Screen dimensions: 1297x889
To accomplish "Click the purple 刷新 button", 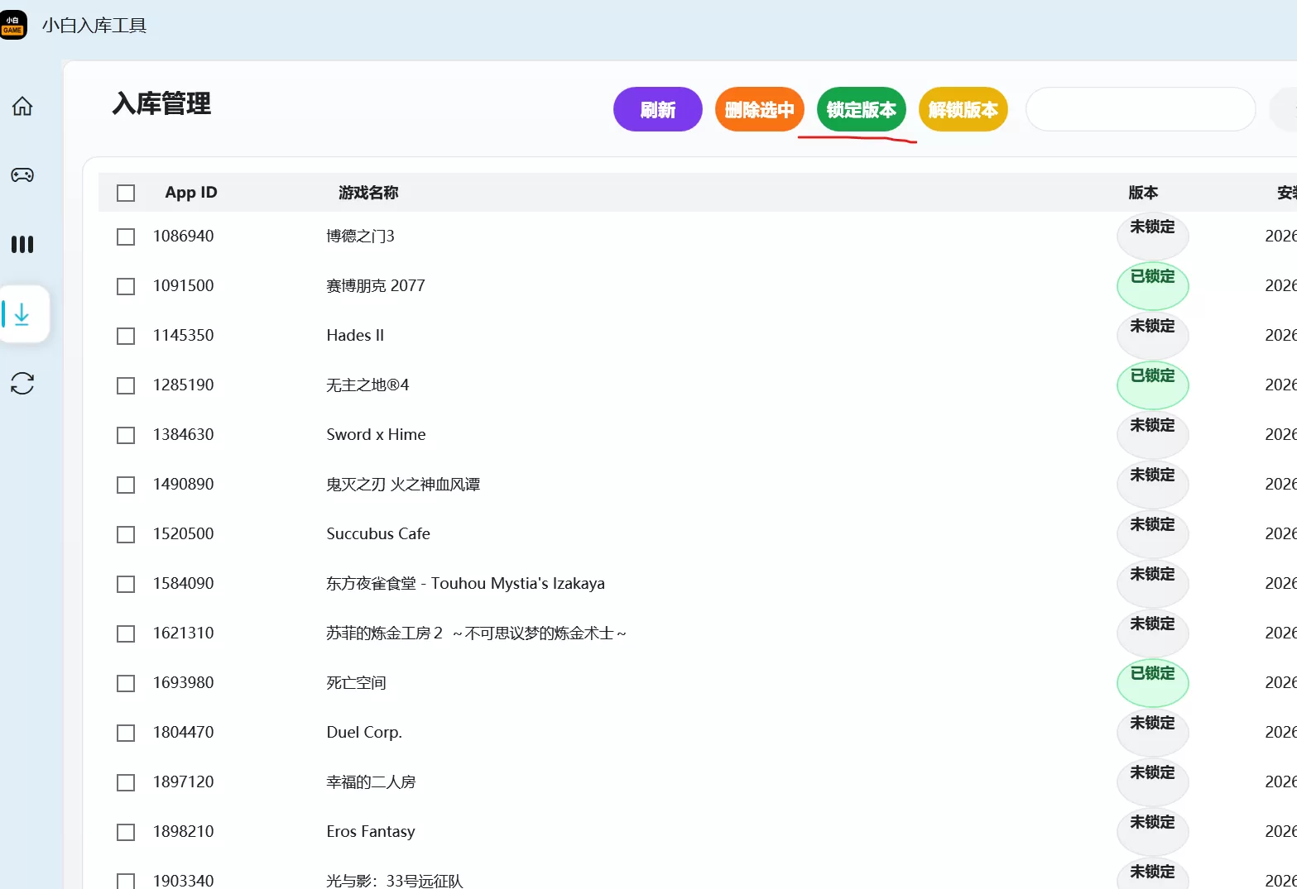I will click(x=657, y=109).
